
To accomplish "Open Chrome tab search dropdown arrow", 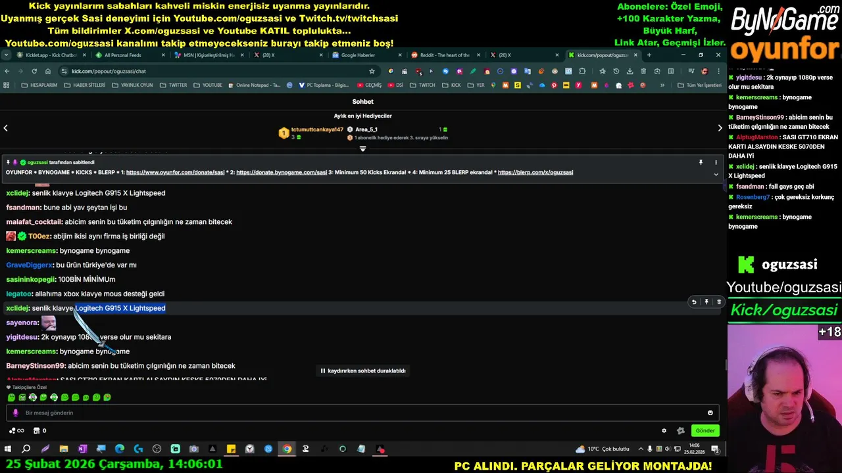I will pyautogui.click(x=6, y=55).
